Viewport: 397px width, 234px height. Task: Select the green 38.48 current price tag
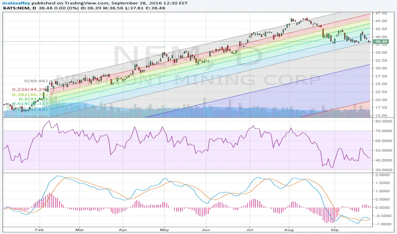coord(381,42)
